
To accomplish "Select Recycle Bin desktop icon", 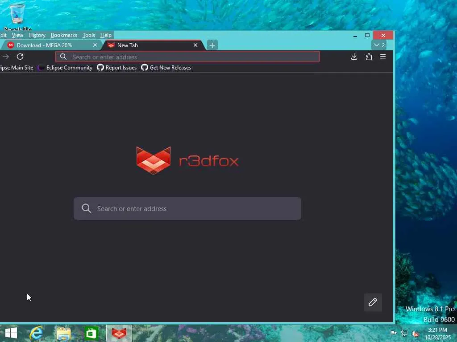I will pyautogui.click(x=17, y=17).
